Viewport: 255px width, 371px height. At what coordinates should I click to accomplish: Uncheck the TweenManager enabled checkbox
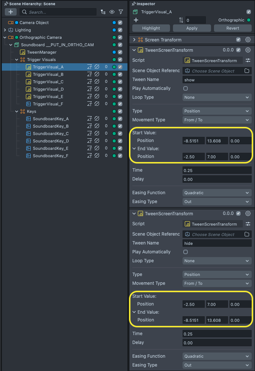120,52
